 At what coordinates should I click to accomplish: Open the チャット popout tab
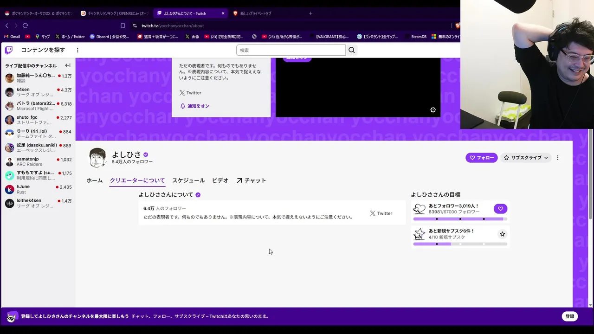pyautogui.click(x=251, y=180)
